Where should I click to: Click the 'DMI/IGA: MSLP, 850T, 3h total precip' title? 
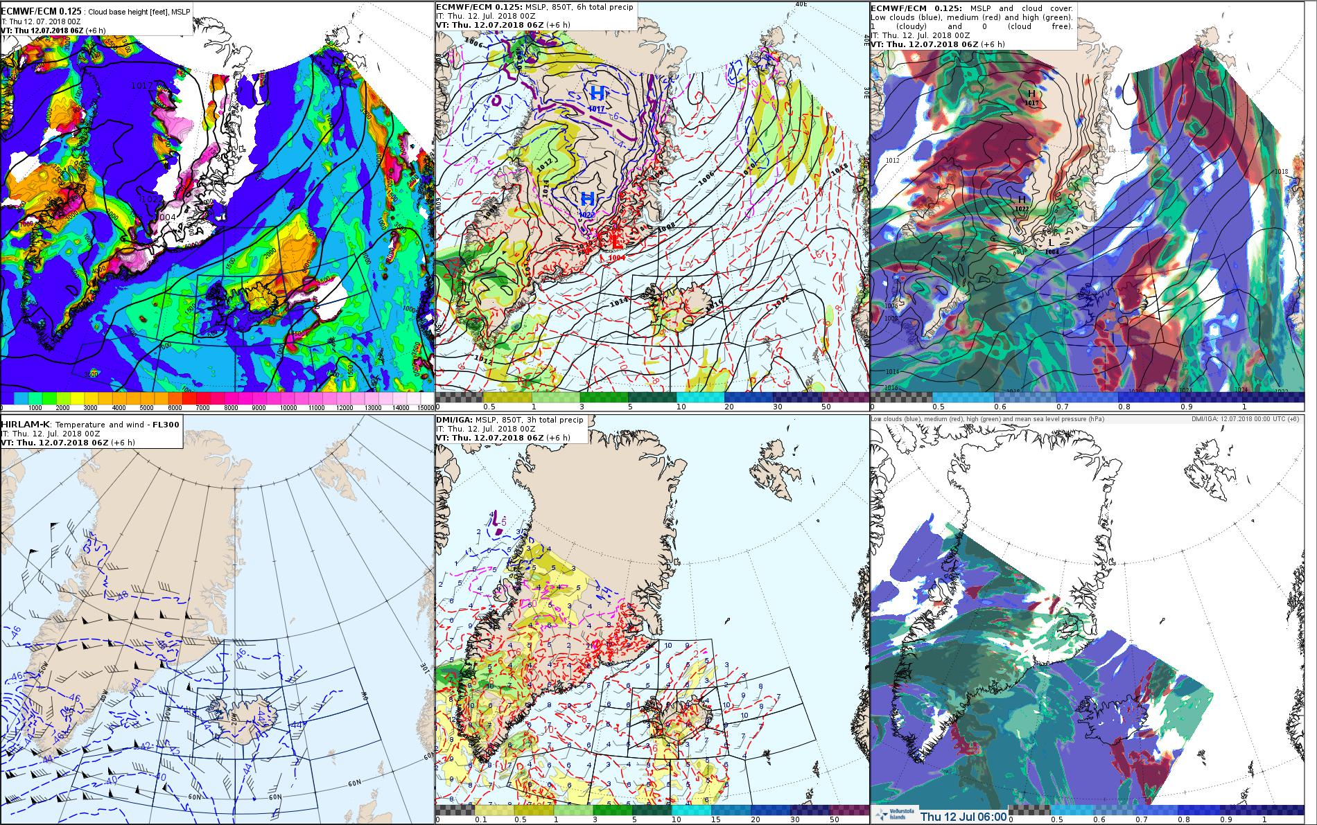tap(509, 420)
